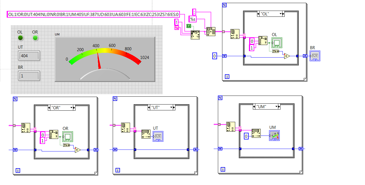Screen dimensions: 365x185
Task: Open the "OR" case selector dropdown arrow
Action: [71, 108]
